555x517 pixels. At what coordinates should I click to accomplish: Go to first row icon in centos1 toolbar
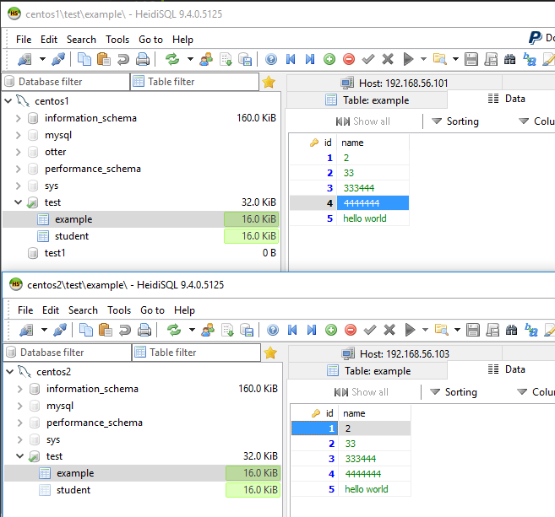[x=291, y=59]
